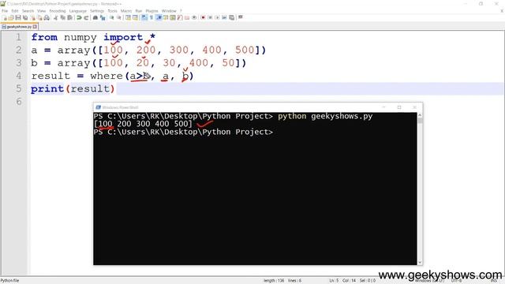Cut selection with the scissors icon
This screenshot has height=284, width=505.
coord(56,17)
